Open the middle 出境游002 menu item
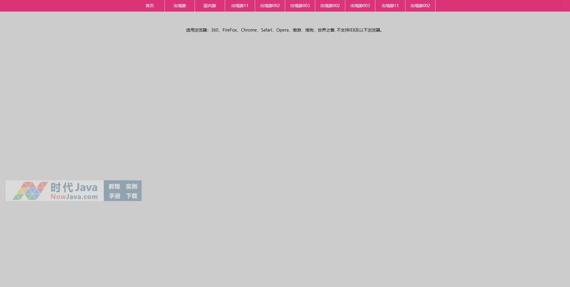This screenshot has height=287, width=570. pyautogui.click(x=330, y=6)
